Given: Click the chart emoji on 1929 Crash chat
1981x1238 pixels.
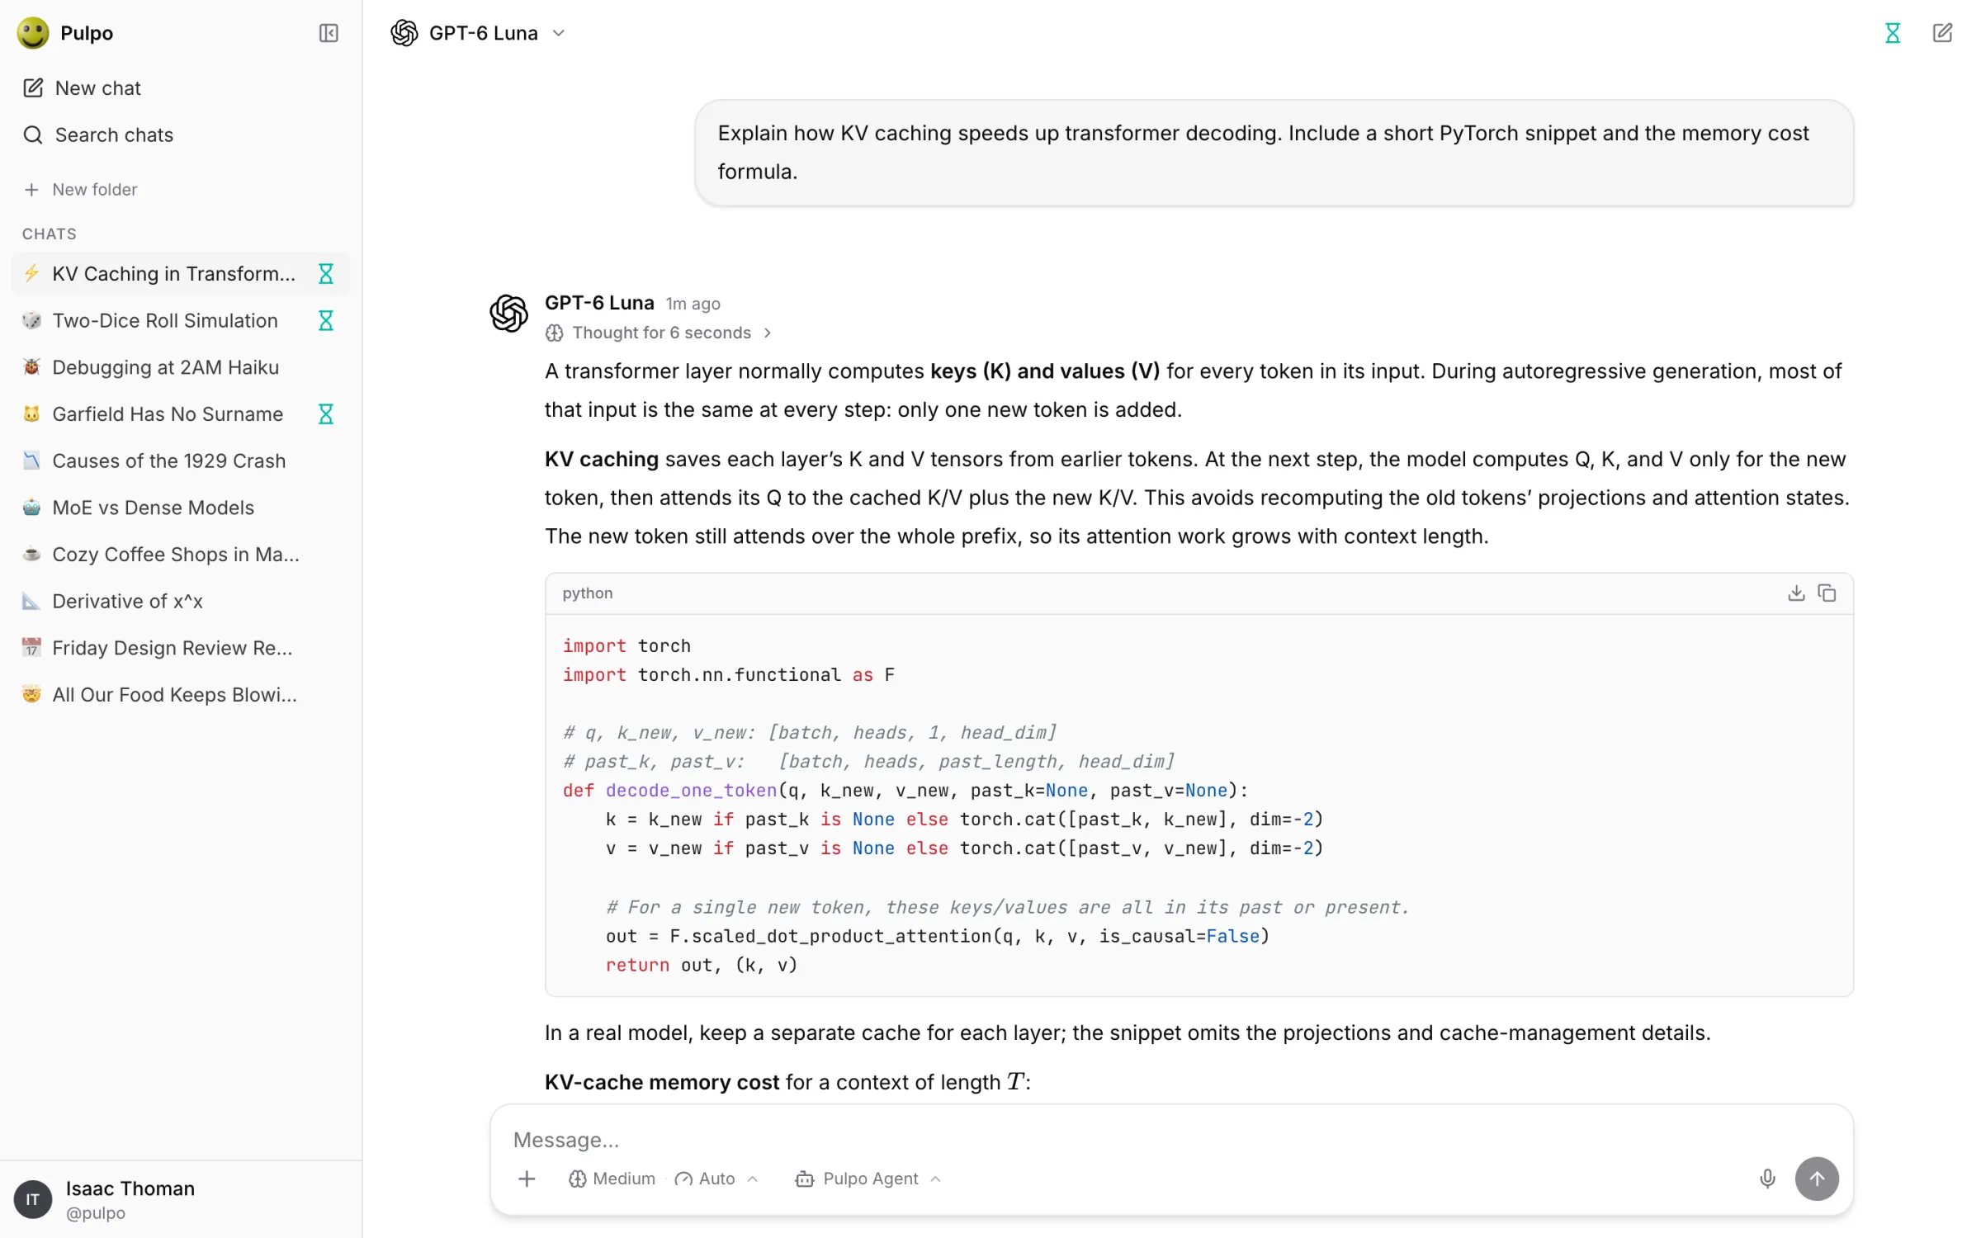Looking at the screenshot, I should pos(31,461).
